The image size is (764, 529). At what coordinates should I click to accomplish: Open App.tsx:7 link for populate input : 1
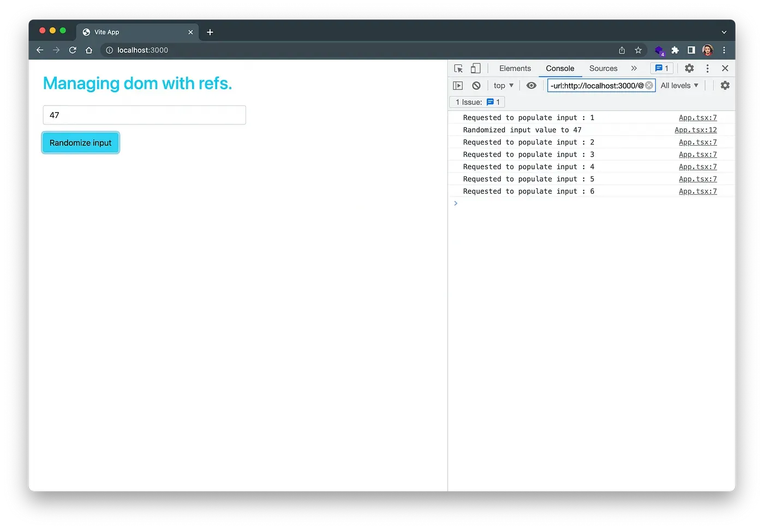click(x=697, y=118)
